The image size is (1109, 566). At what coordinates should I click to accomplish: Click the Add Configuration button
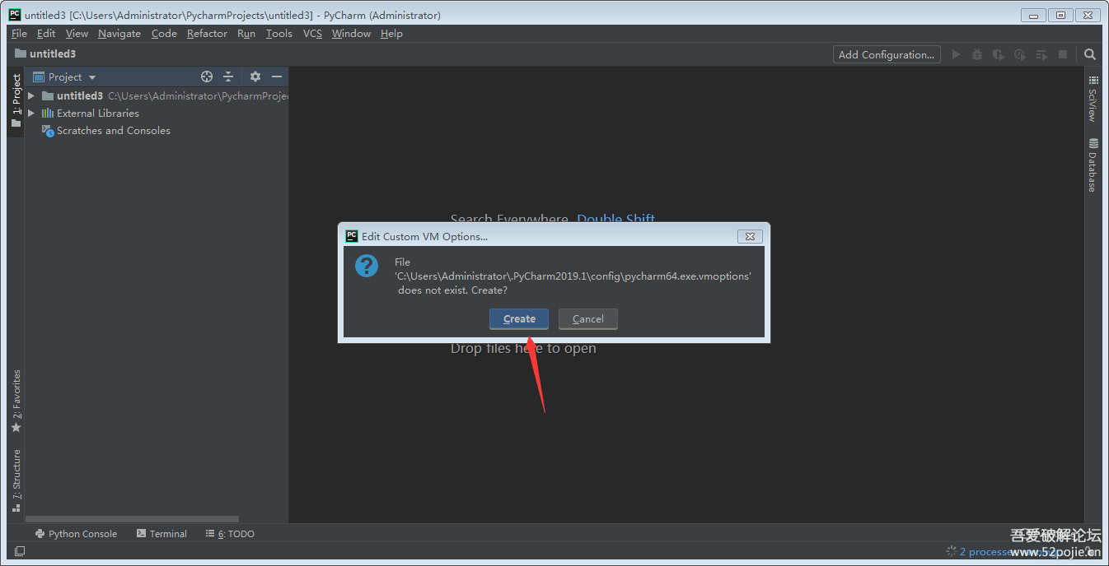point(887,54)
